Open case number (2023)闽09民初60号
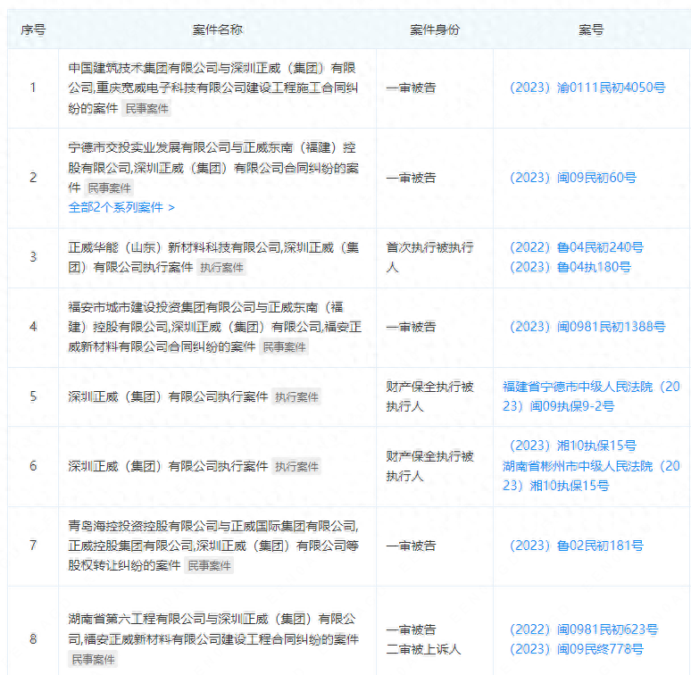The width and height of the screenshot is (691, 675). [573, 178]
